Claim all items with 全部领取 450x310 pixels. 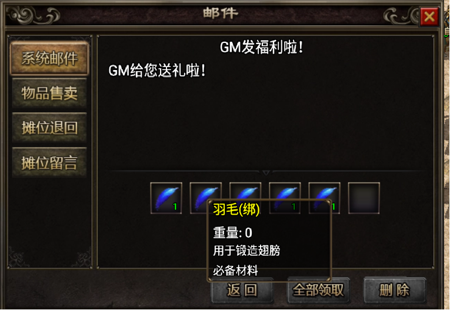pyautogui.click(x=318, y=290)
